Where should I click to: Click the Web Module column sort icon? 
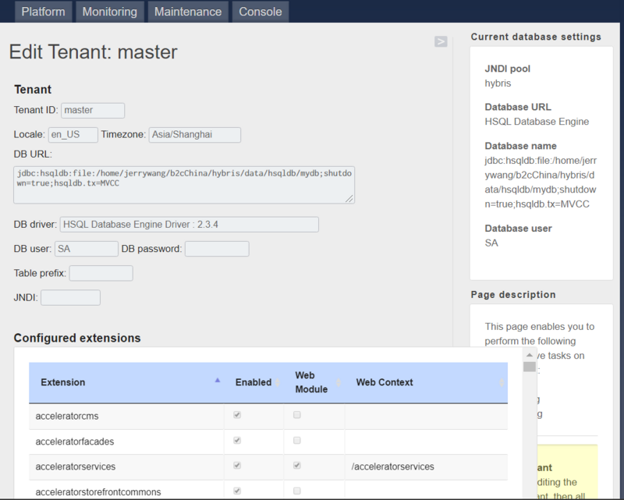339,382
